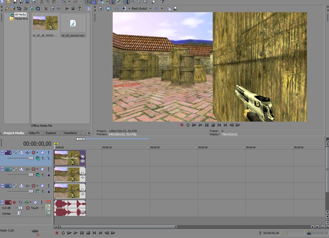The image size is (329, 238).
Task: Click Preview on External Monitor icon
Action: point(108,9)
